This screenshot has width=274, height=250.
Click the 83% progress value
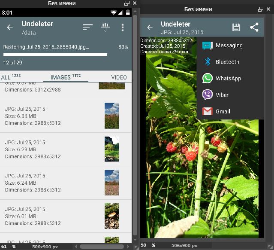coord(123,47)
